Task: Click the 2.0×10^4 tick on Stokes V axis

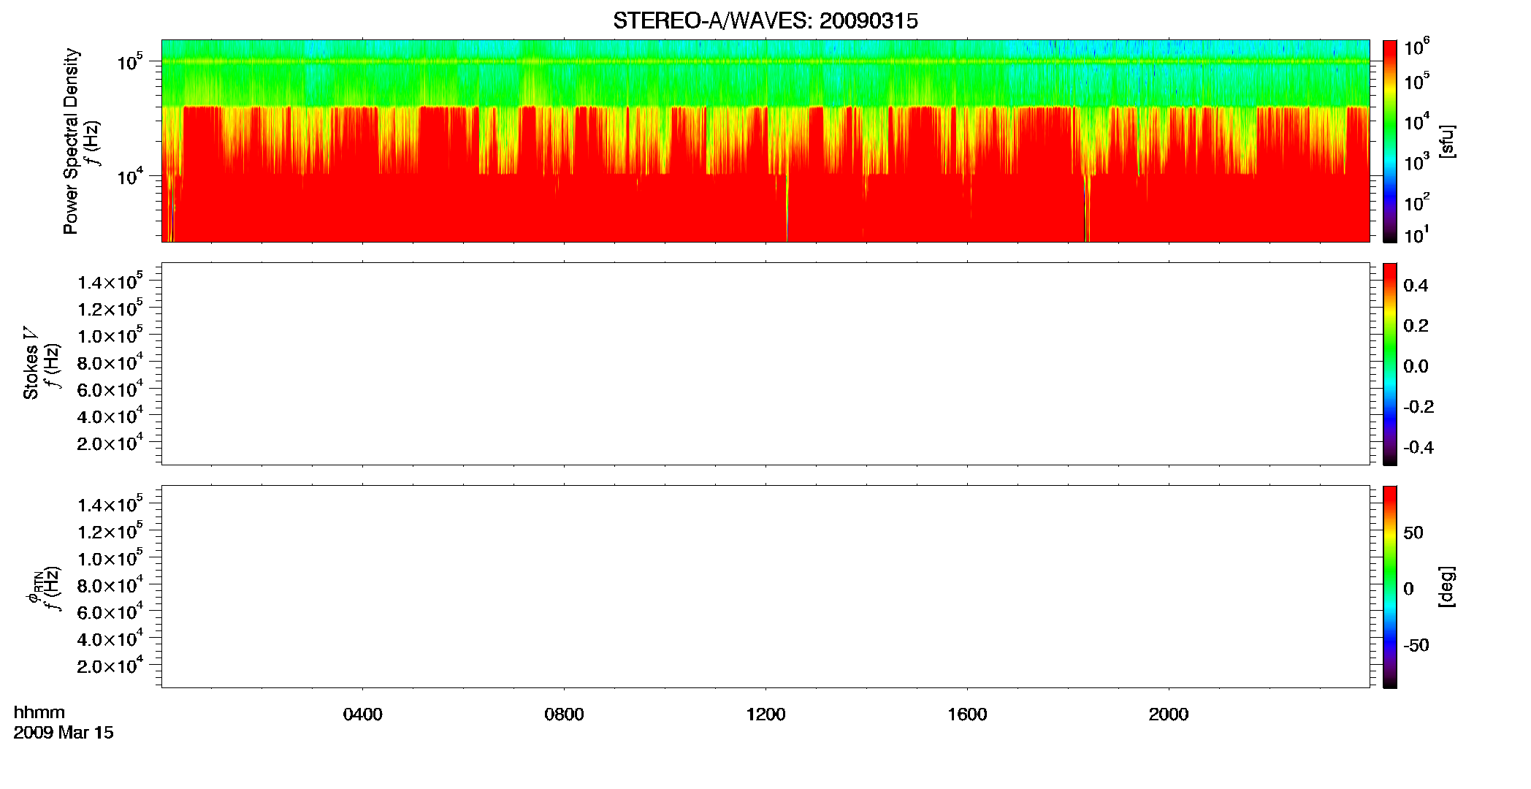Action: coord(110,442)
